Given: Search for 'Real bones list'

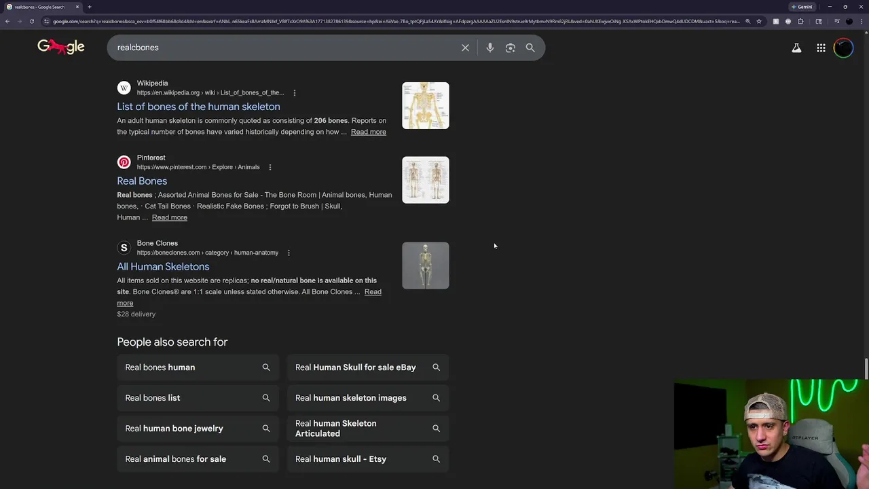Looking at the screenshot, I should coord(198,398).
